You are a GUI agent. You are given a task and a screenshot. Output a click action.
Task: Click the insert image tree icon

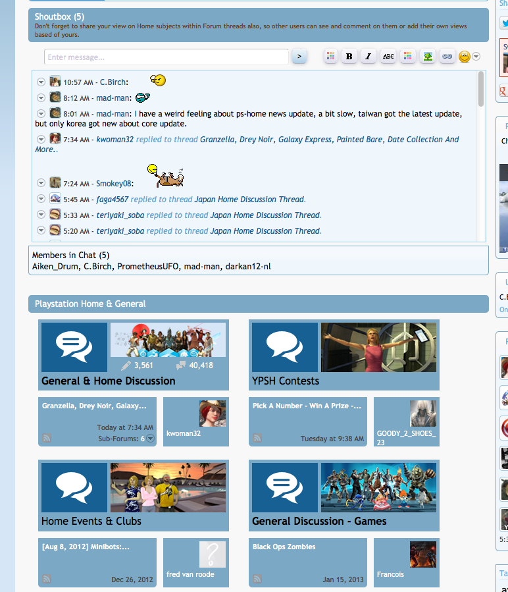[428, 57]
